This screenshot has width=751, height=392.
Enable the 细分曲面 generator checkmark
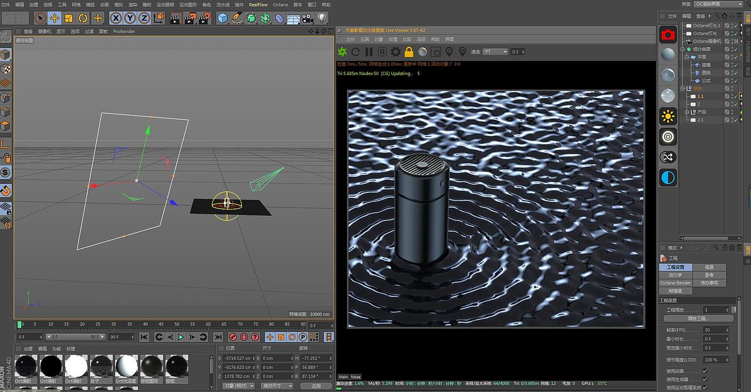coord(736,49)
